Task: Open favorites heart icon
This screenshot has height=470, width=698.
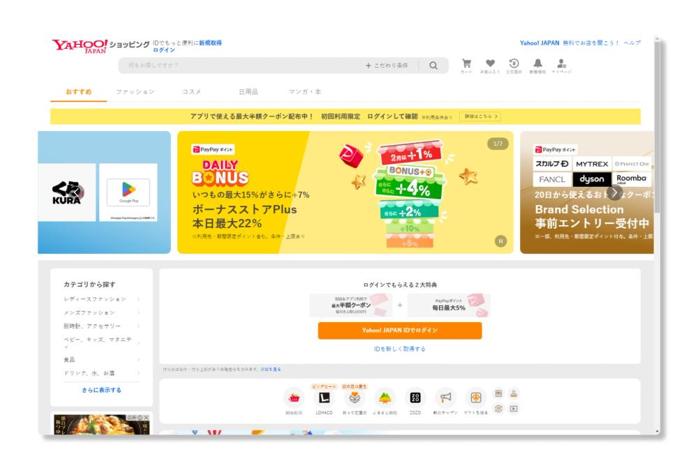Action: pos(490,65)
